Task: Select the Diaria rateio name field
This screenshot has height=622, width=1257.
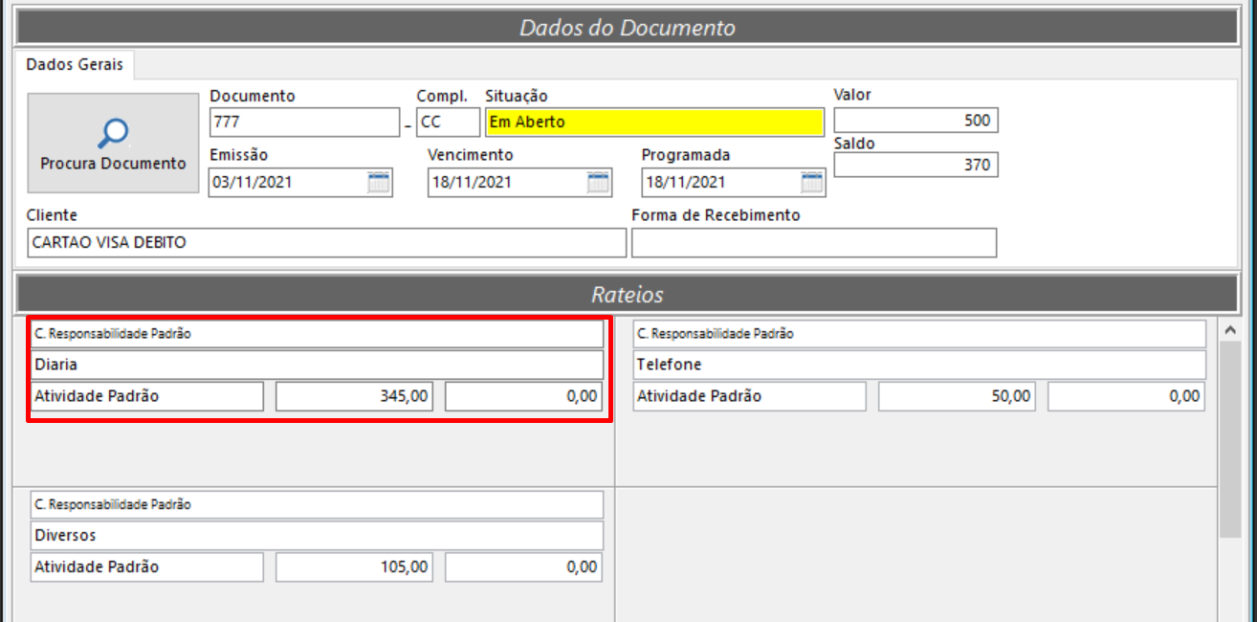Action: tap(317, 365)
